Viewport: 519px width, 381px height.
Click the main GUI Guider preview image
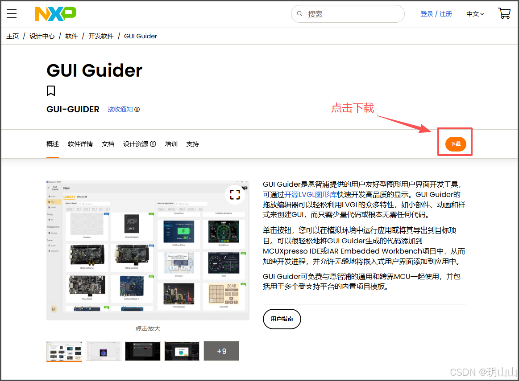pos(148,250)
